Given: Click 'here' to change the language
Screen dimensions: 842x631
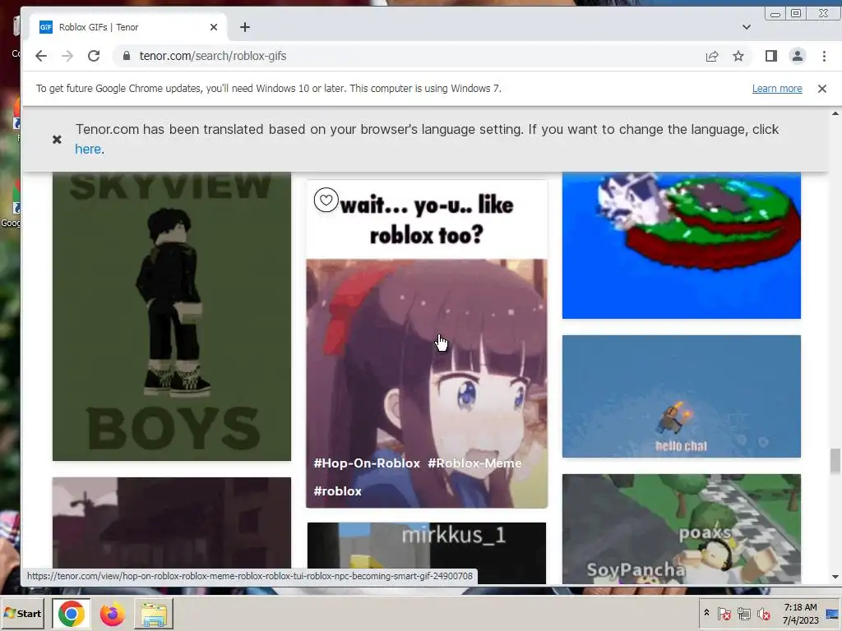Looking at the screenshot, I should click(x=87, y=150).
